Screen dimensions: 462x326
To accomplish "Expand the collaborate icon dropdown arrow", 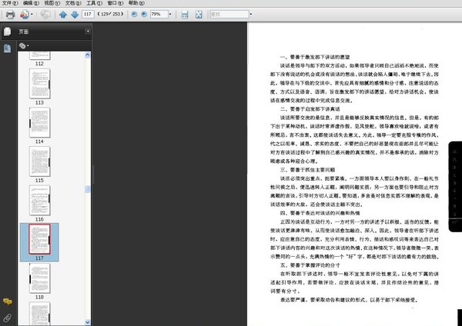I will [32, 14].
